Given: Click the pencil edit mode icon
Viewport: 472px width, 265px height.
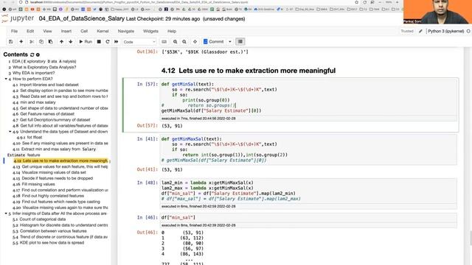Looking at the screenshot, I should click(420, 31).
